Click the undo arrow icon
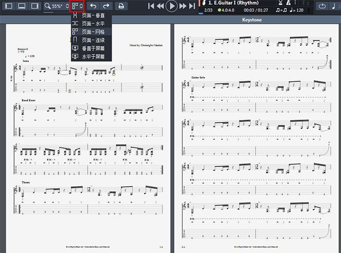The height and width of the screenshot is (253, 341). click(x=93, y=6)
